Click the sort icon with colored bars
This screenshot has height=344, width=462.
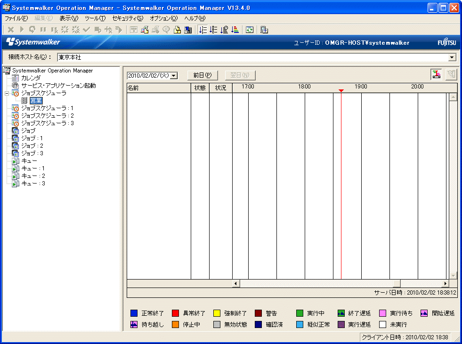coord(235,30)
